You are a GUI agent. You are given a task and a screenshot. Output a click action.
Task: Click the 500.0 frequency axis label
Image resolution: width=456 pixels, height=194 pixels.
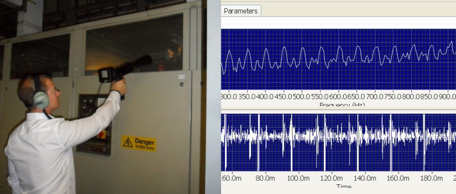(301, 97)
